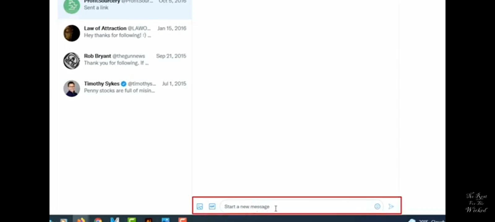Screen dimensions: 495x222
Task: Click the Jan 15, 2016 date
Action: tap(172, 28)
